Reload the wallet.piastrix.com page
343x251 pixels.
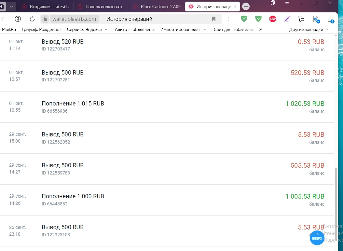(32, 19)
